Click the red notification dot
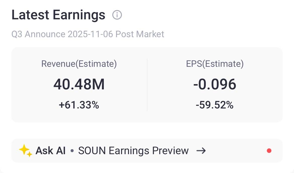 (269, 151)
